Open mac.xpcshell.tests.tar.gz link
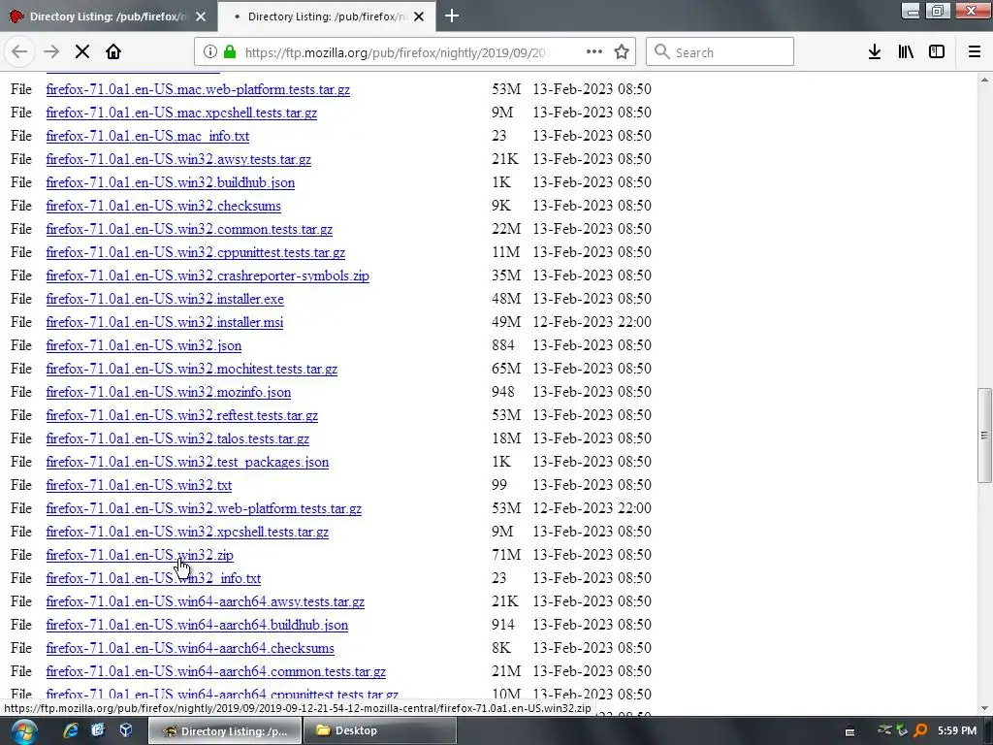Screen dimensions: 993x745 click(x=181, y=113)
